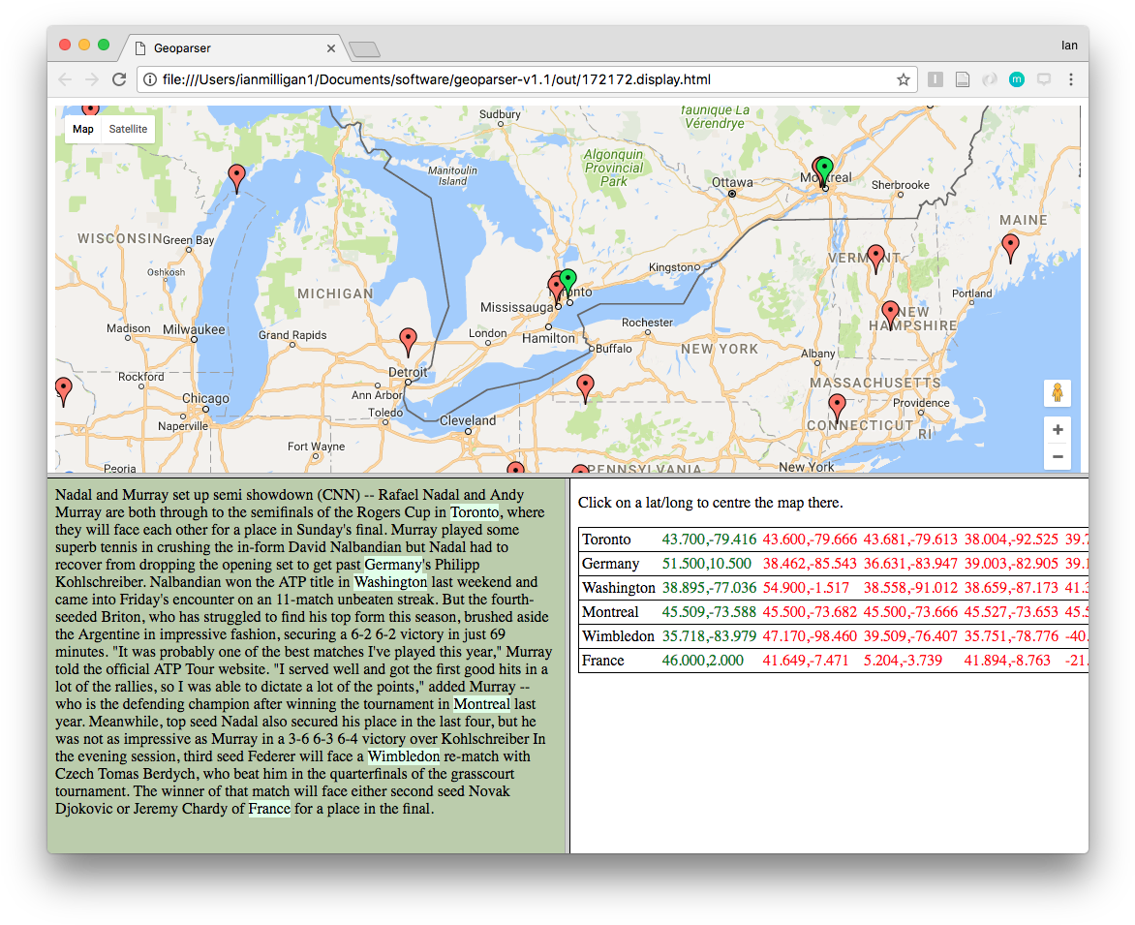1135x925 pixels.
Task: Click the green marker at Montreal
Action: click(x=824, y=171)
